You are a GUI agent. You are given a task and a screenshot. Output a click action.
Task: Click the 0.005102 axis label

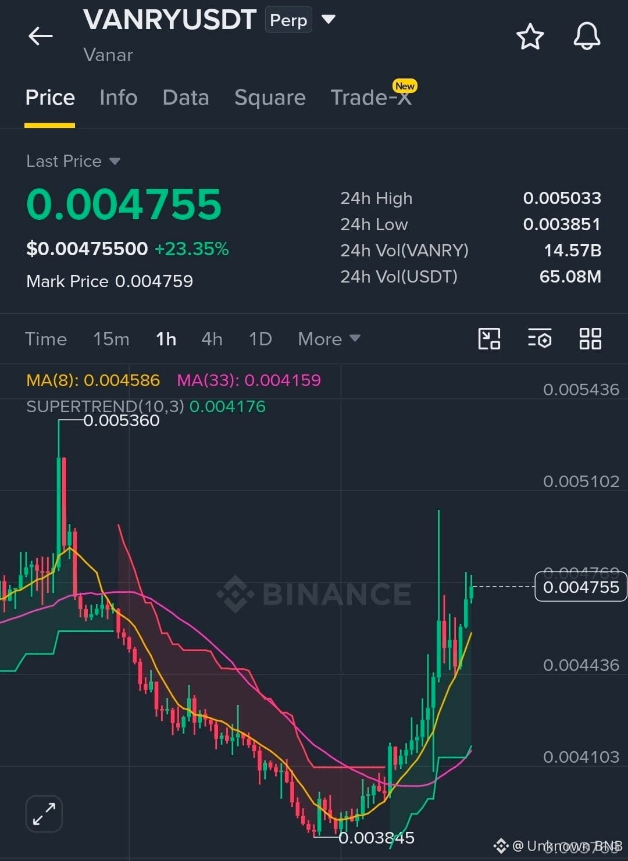[x=581, y=481]
